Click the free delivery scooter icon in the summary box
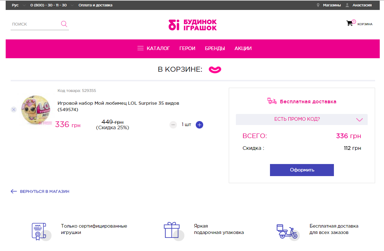384x251 pixels. pyautogui.click(x=272, y=101)
